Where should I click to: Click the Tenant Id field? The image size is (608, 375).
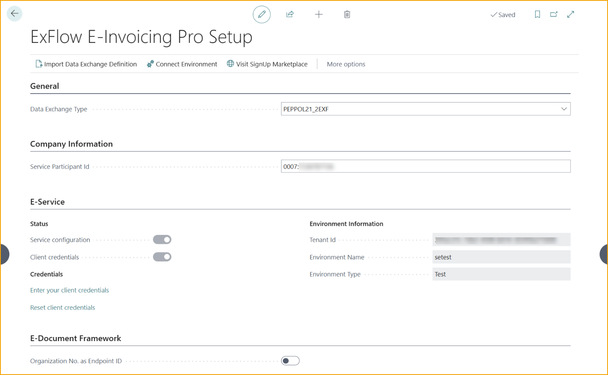click(502, 240)
